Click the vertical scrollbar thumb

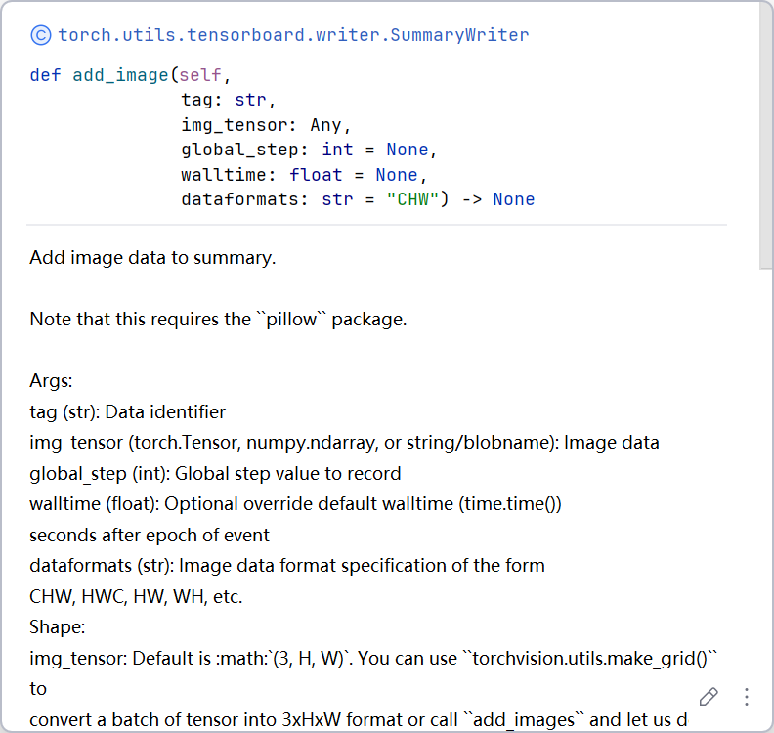coord(766,137)
